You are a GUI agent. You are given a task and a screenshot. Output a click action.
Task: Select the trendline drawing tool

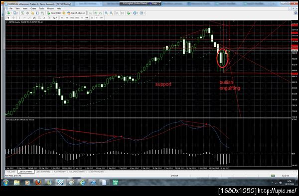pos(29,18)
